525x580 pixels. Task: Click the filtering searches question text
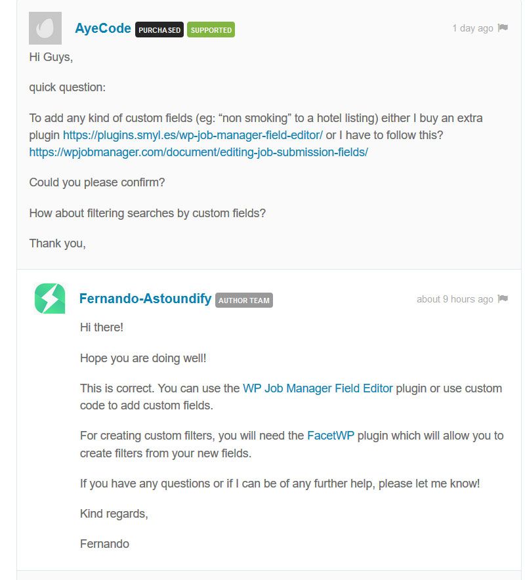(148, 213)
